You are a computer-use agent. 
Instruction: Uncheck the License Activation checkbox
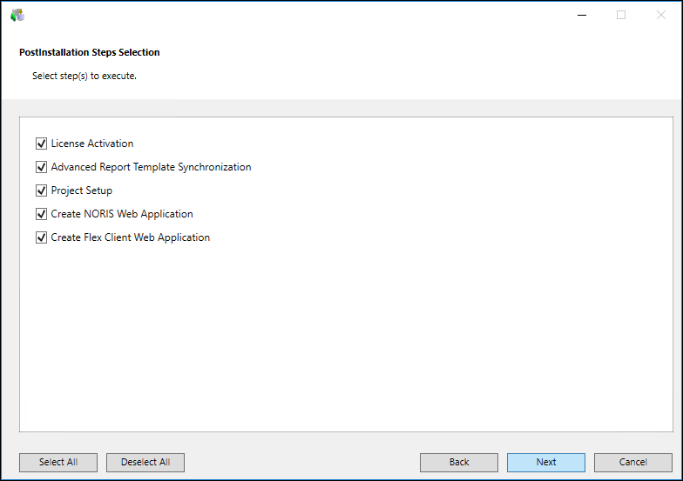(41, 144)
